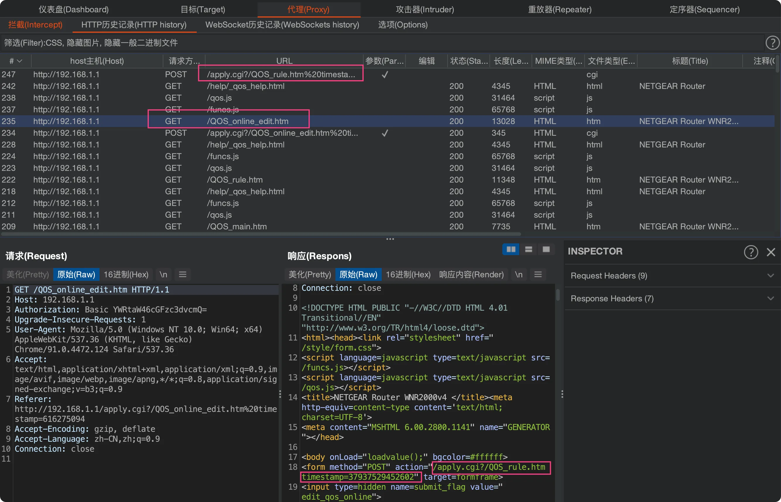Switch to the combined single-pane layout icon
The width and height of the screenshot is (781, 502).
tap(546, 249)
